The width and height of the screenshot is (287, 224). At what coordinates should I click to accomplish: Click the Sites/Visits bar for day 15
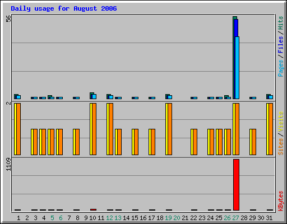(x=135, y=142)
